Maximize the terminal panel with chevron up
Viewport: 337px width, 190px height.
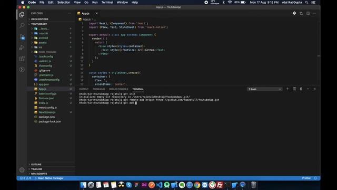click(308, 89)
